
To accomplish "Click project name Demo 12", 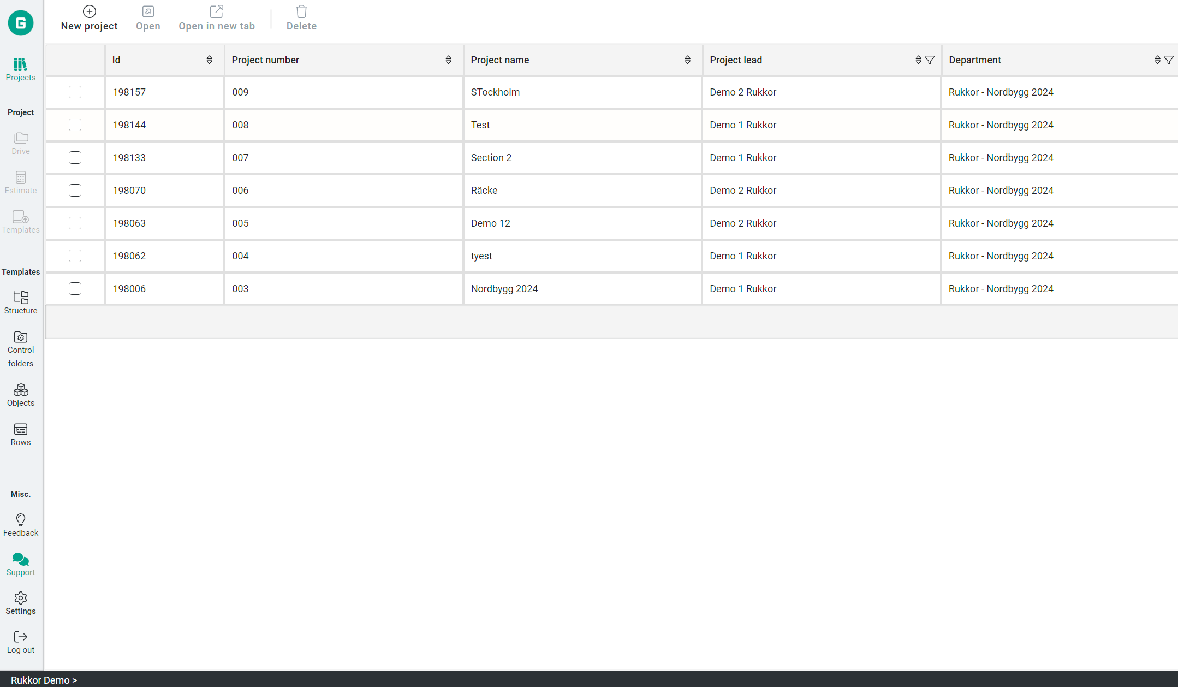I will pos(490,223).
